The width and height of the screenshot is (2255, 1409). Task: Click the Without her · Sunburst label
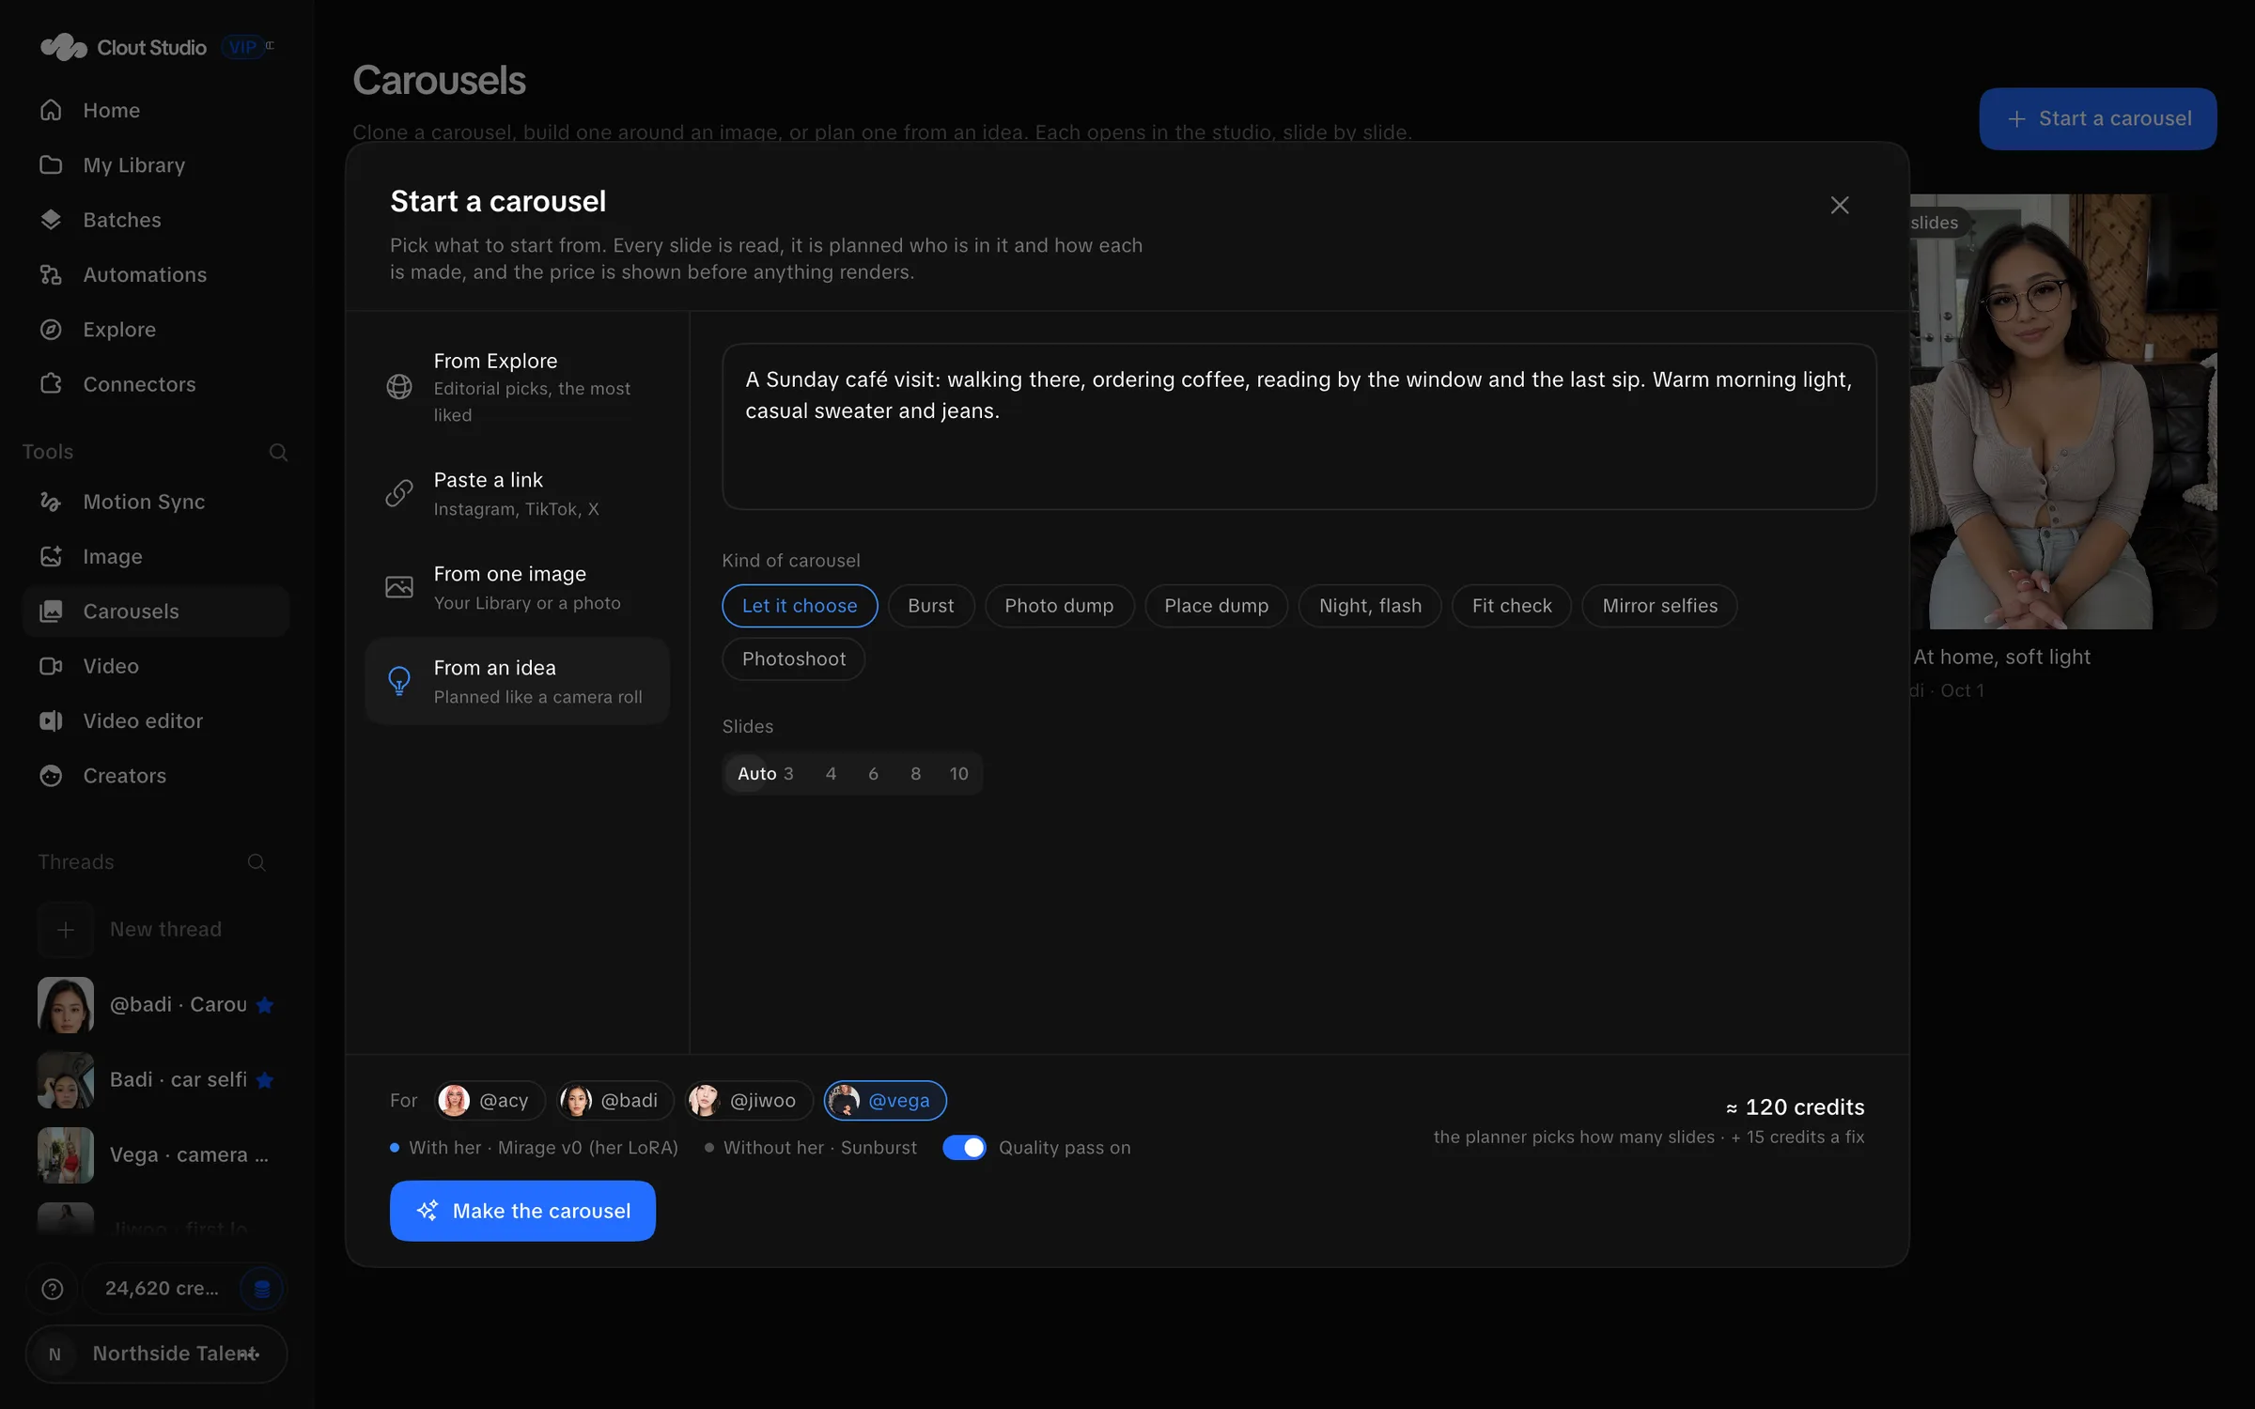(819, 1148)
